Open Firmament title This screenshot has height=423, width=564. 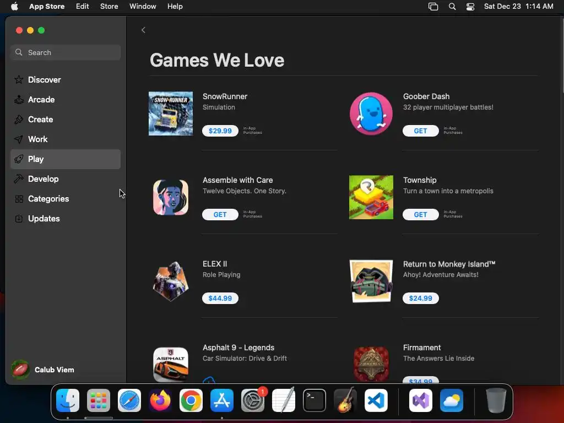pyautogui.click(x=421, y=348)
